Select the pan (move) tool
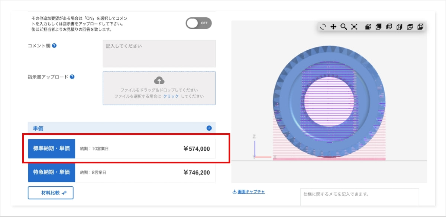446x217 pixels. (x=333, y=27)
